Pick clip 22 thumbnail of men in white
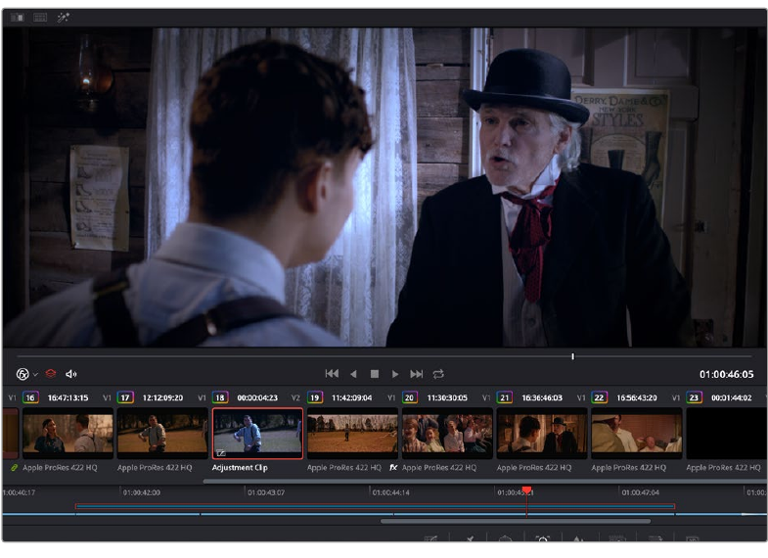 click(x=637, y=434)
